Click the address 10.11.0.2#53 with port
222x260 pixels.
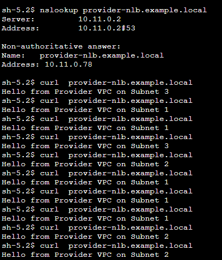coord(107,28)
